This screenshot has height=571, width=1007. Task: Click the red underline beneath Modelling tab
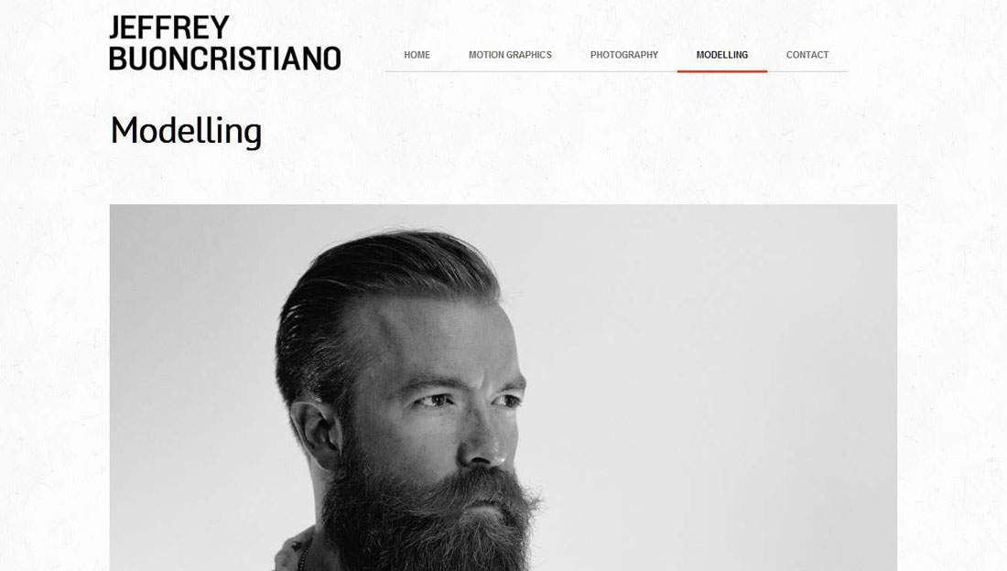[x=722, y=71]
